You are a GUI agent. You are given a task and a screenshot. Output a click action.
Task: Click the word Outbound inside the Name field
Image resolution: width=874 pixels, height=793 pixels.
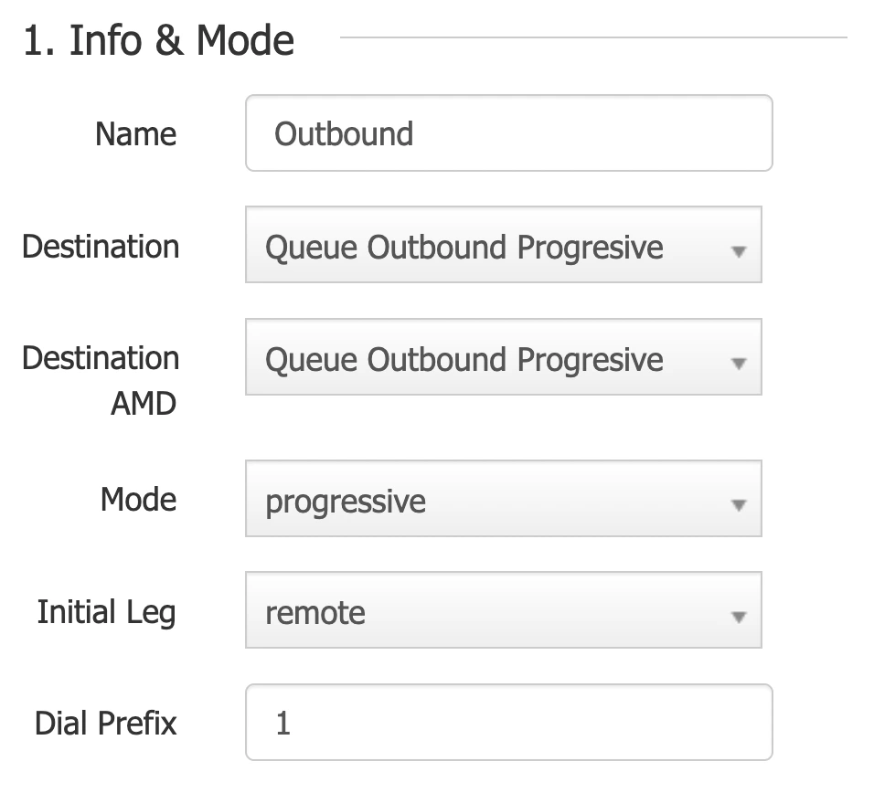click(x=344, y=134)
